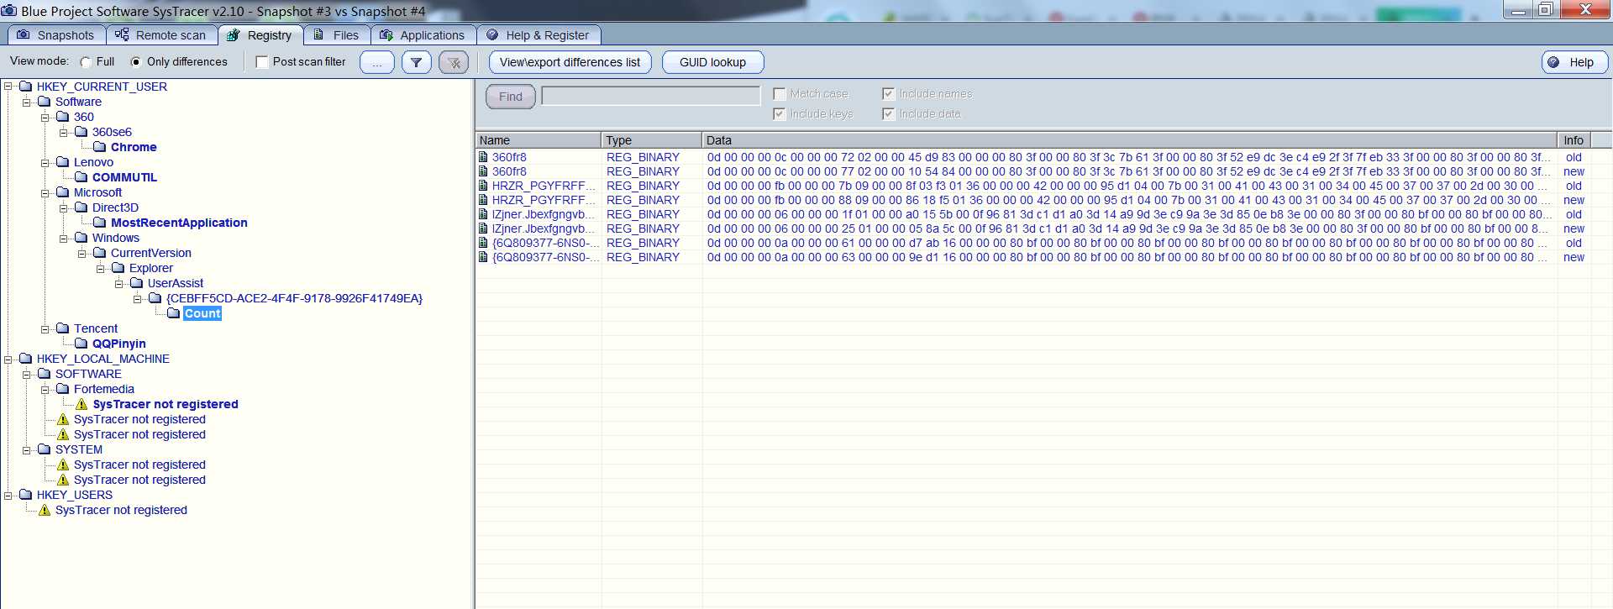1613x609 pixels.
Task: Toggle the Match case checkbox
Action: [780, 94]
